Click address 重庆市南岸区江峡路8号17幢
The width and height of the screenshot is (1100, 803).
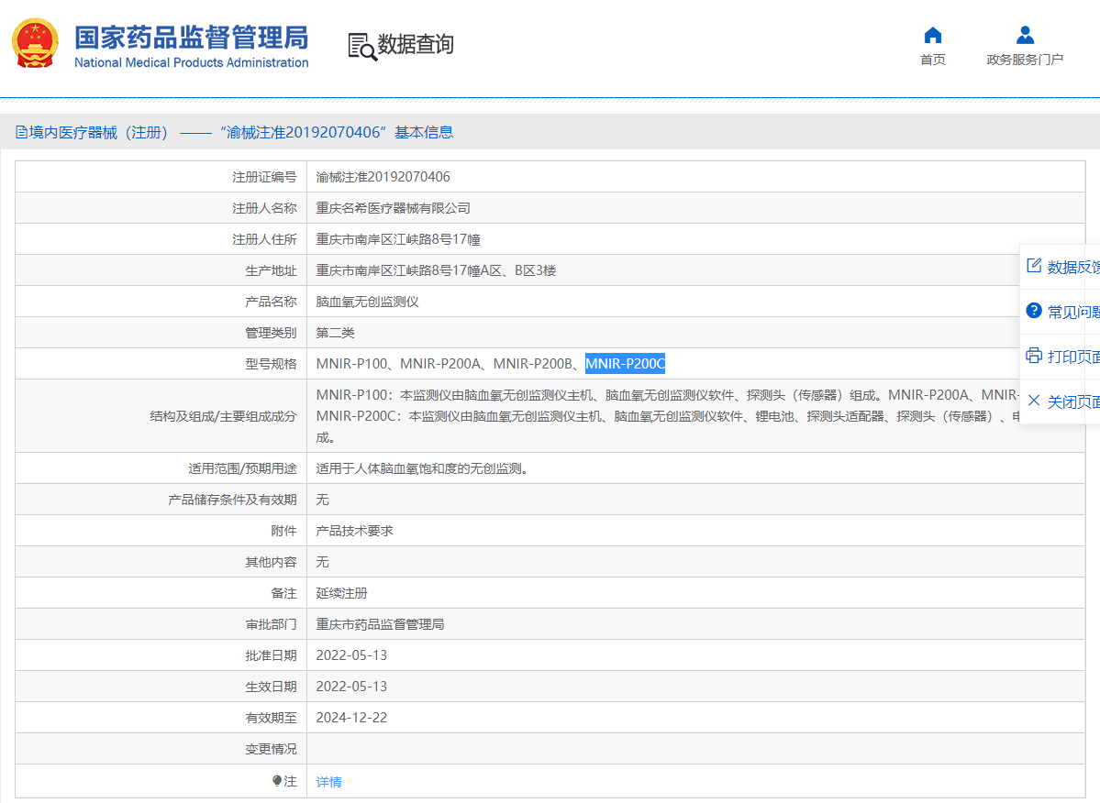(x=398, y=239)
